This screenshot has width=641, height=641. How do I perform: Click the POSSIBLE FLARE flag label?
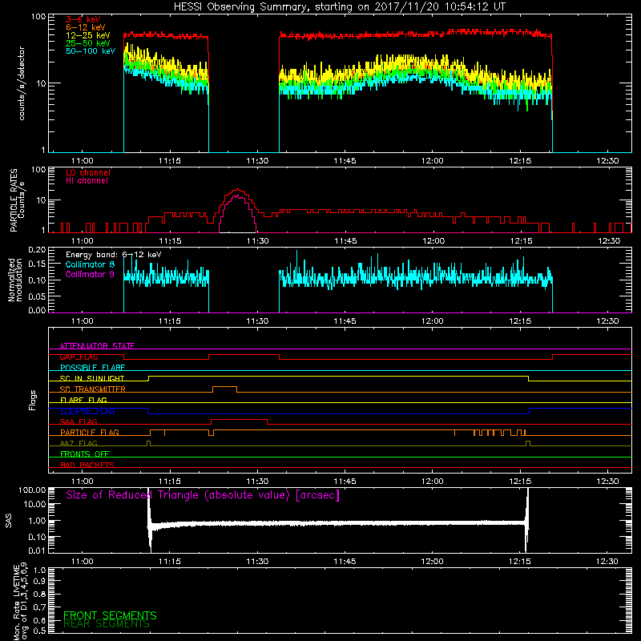point(92,368)
